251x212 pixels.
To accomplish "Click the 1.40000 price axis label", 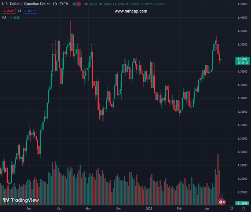I will click(x=242, y=18).
